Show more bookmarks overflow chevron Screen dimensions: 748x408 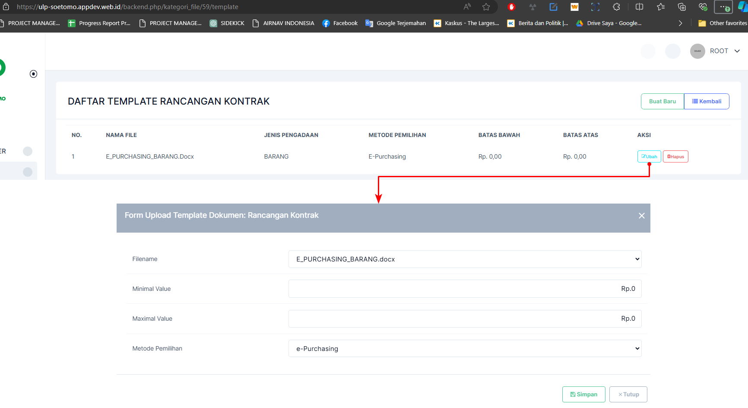[x=680, y=23]
